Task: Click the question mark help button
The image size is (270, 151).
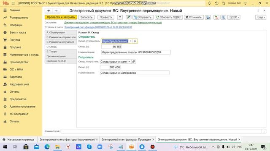Action: 120,17
